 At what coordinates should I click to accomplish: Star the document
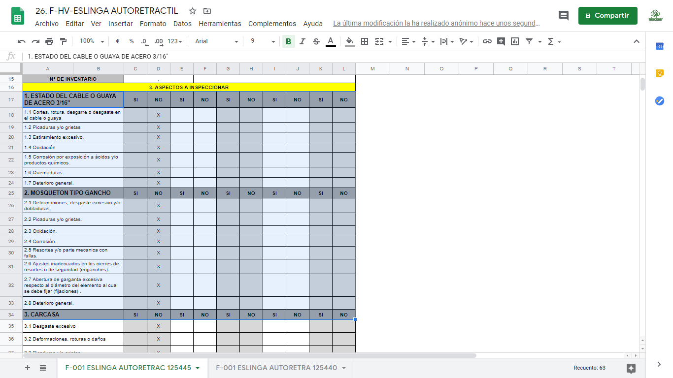click(x=193, y=11)
